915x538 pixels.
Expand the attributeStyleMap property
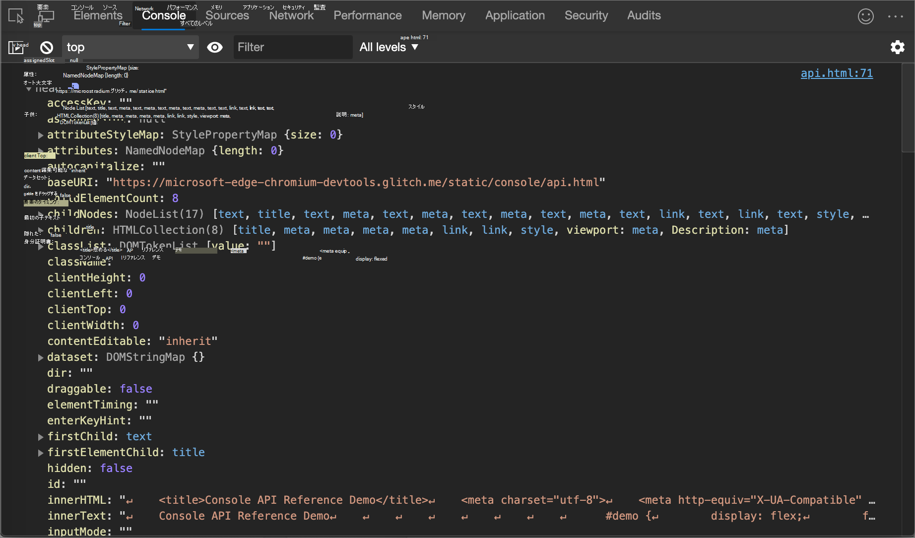(40, 135)
